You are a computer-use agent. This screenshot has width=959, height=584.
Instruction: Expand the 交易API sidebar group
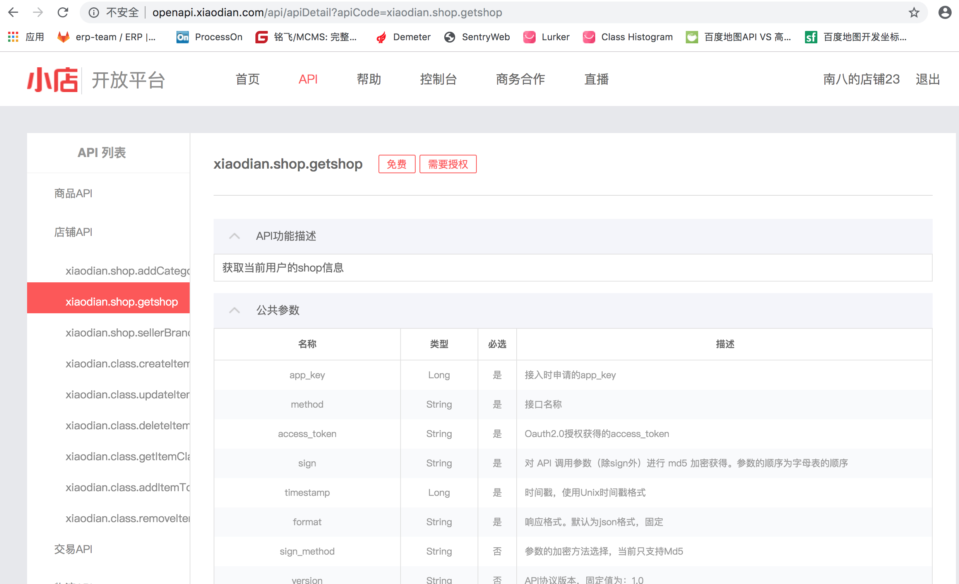coord(73,549)
